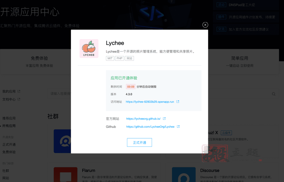Screen dimensions: 284x182
Task: Filter by 免费体验 type in sidebar
Action: 9,152
